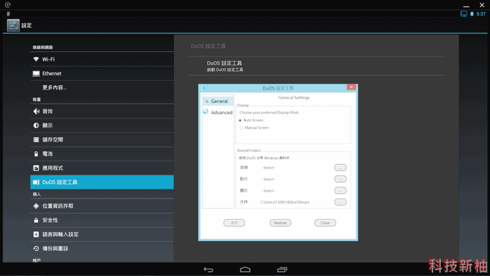Viewport: 490px width, 276px height.
Task: Click the display status icon near clock
Action: click(464, 13)
